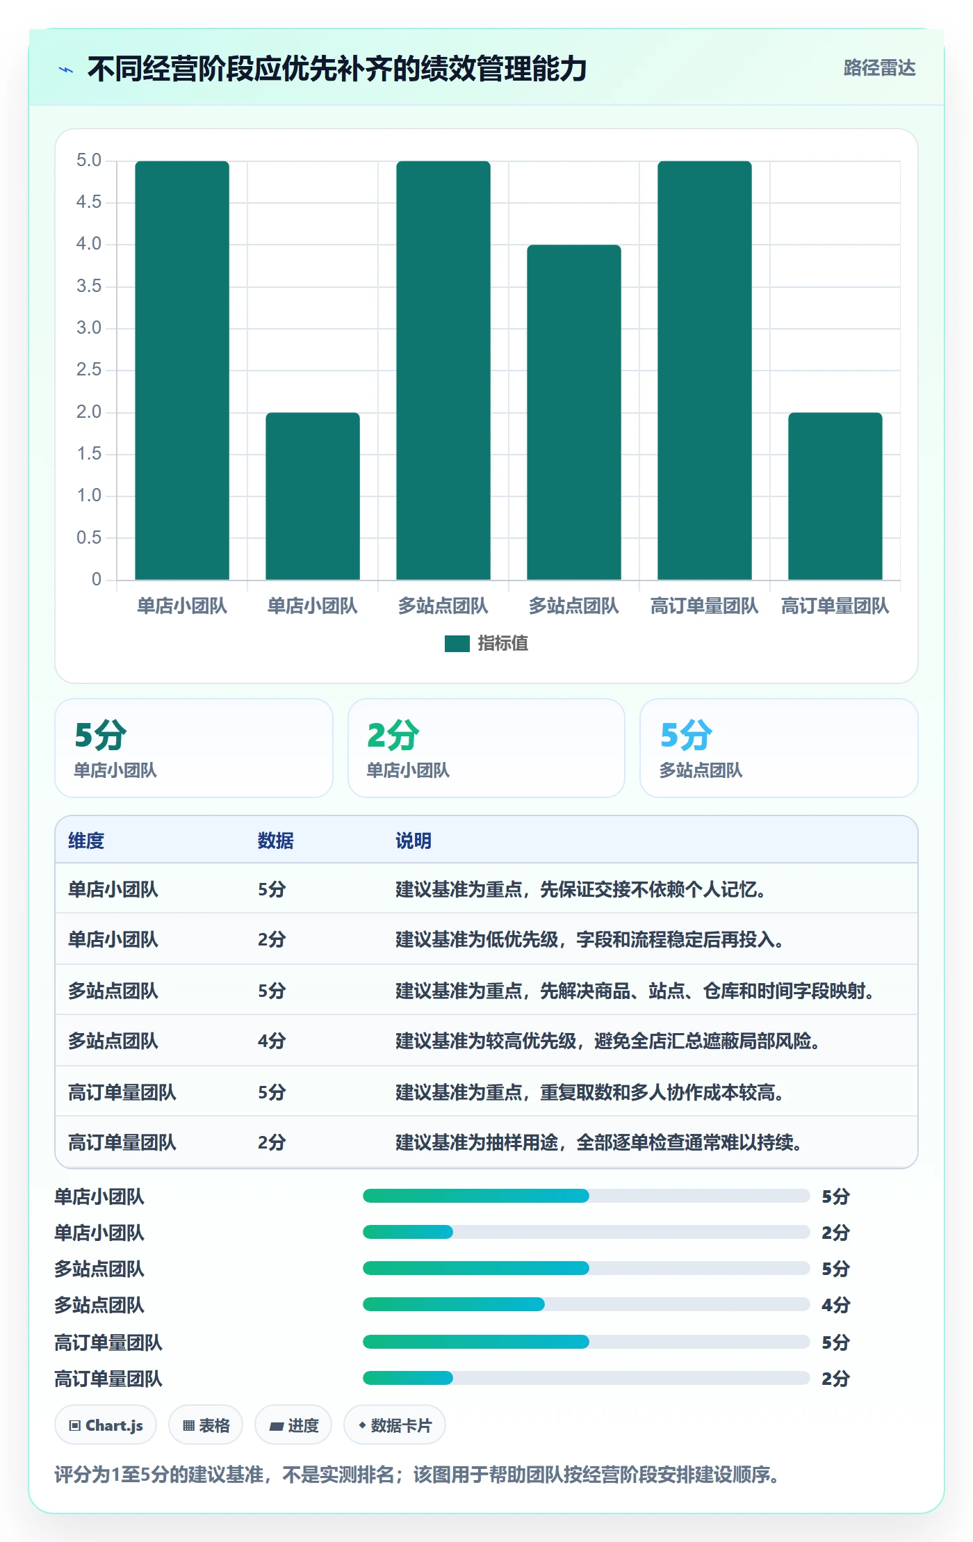Click the 单店小团队 progress bar showing 2分
This screenshot has height=1542, width=973.
[x=587, y=1232]
